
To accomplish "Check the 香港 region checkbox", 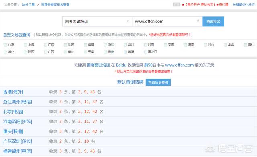I will (125, 52).
